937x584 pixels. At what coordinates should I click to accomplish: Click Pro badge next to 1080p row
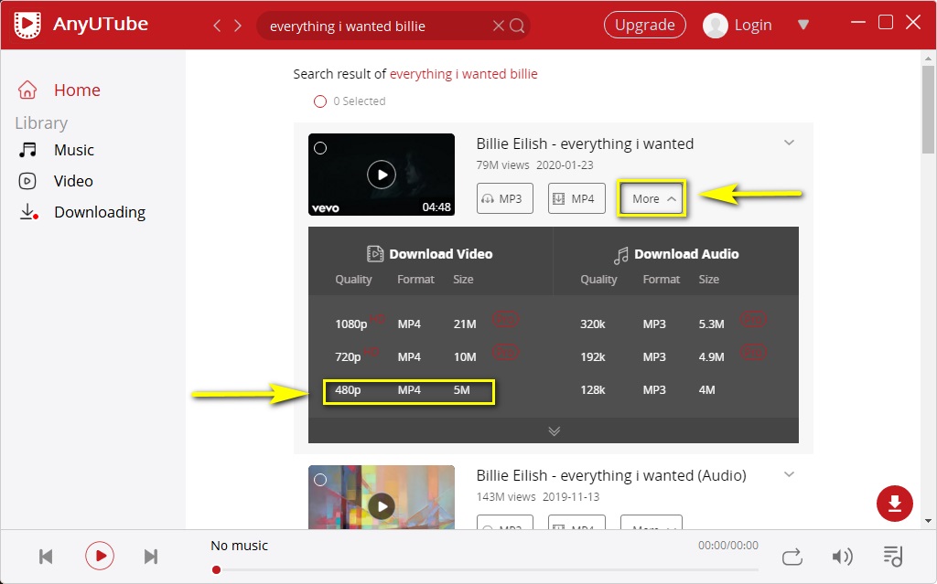pyautogui.click(x=505, y=320)
